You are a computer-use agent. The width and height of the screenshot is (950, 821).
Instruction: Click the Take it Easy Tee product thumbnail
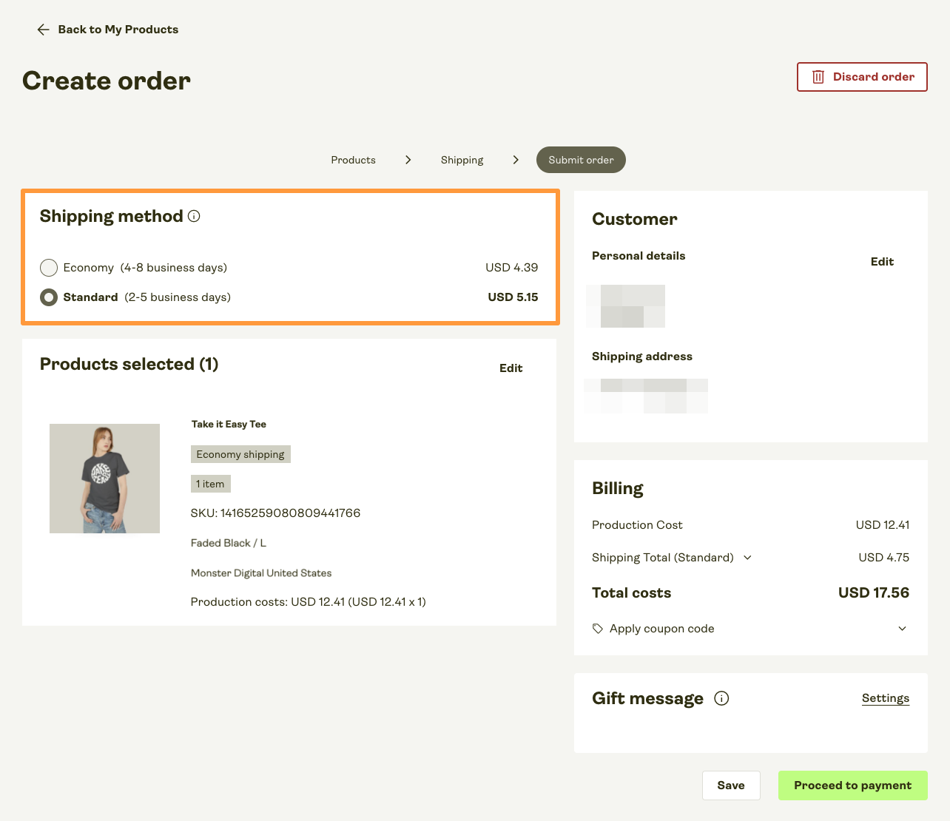click(x=104, y=478)
